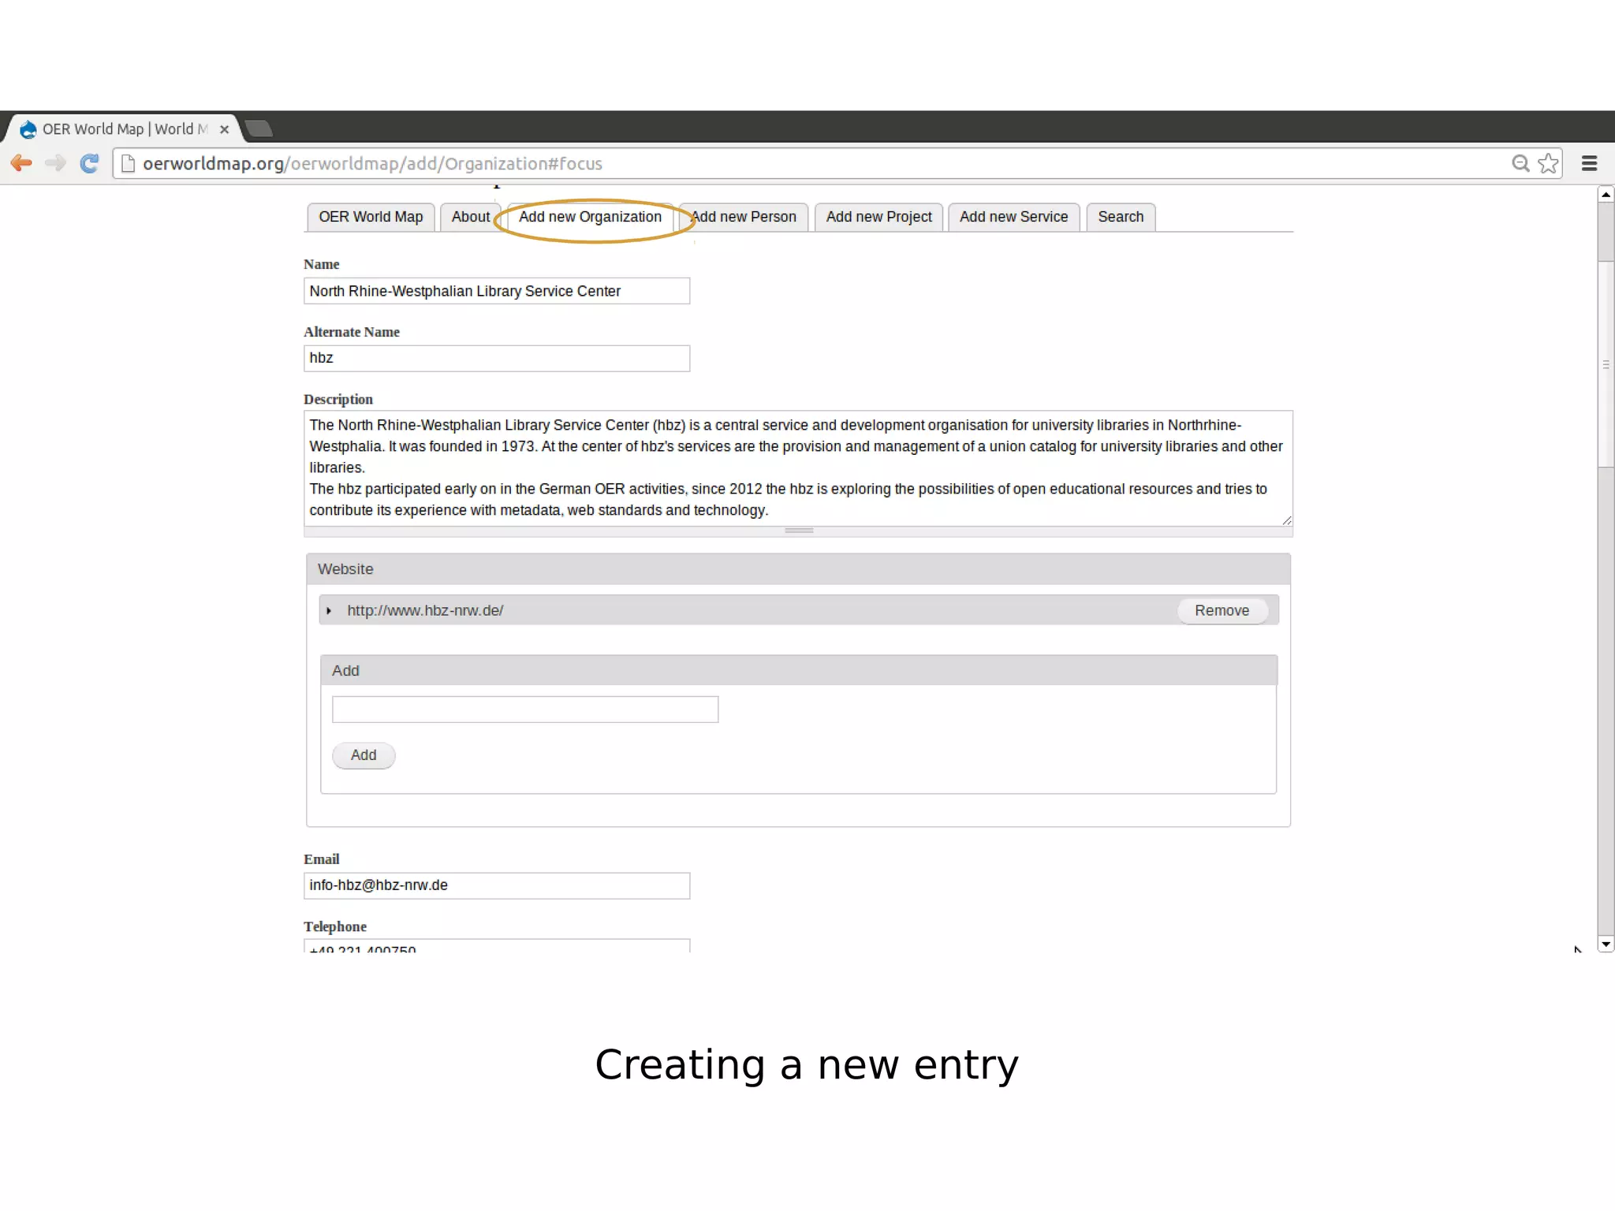Reload the page with refresh icon
Viewport: 1615px width, 1211px height.
[90, 163]
